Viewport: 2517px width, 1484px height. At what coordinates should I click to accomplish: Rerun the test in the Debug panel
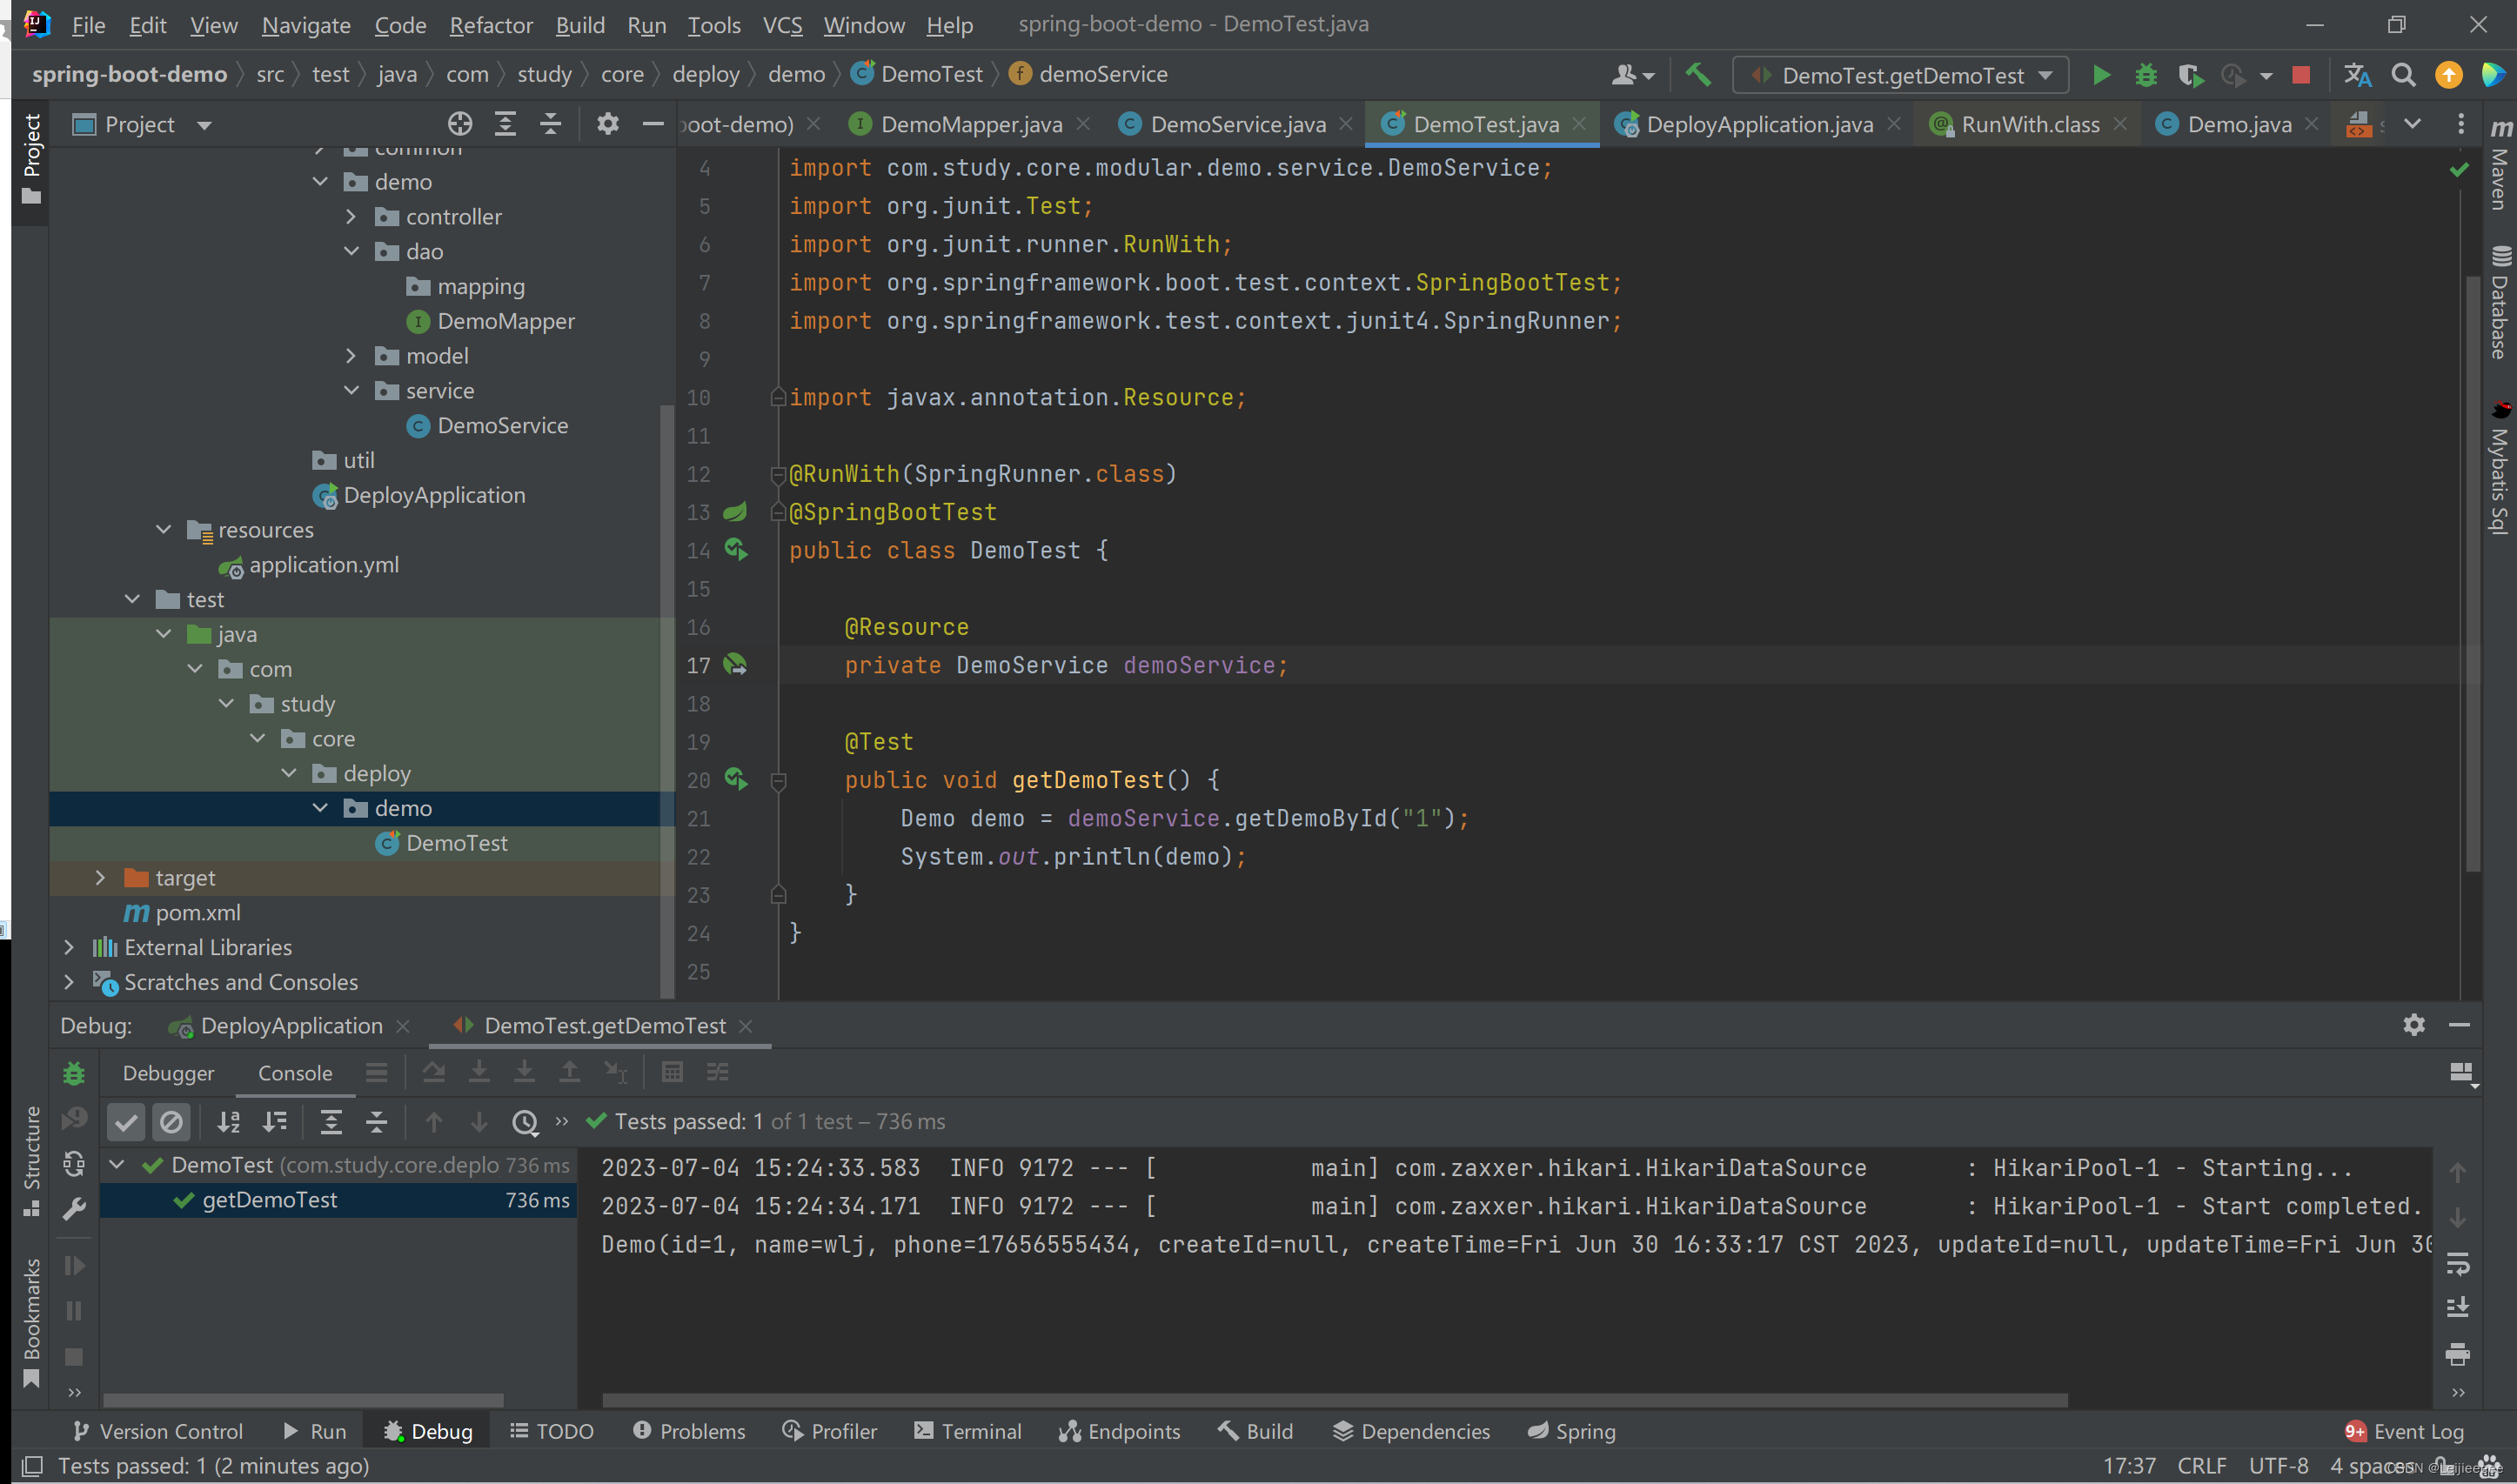coord(74,1074)
